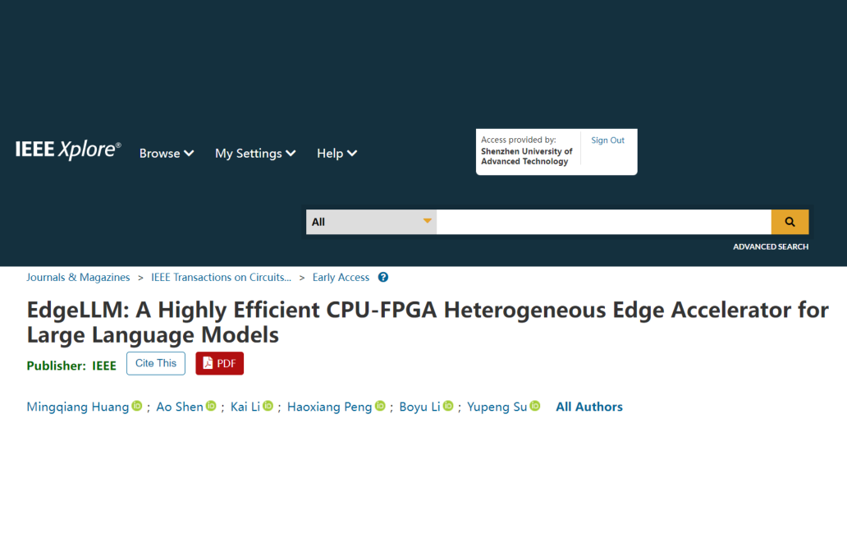Download the paper via PDF button

(219, 363)
